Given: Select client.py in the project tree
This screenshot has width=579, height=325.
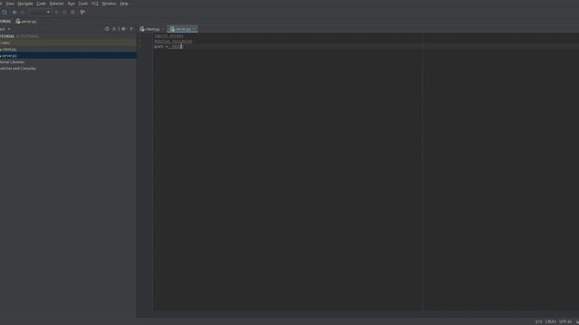Looking at the screenshot, I should click(69, 49).
